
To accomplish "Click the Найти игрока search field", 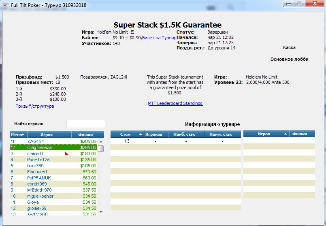I will click(x=86, y=124).
